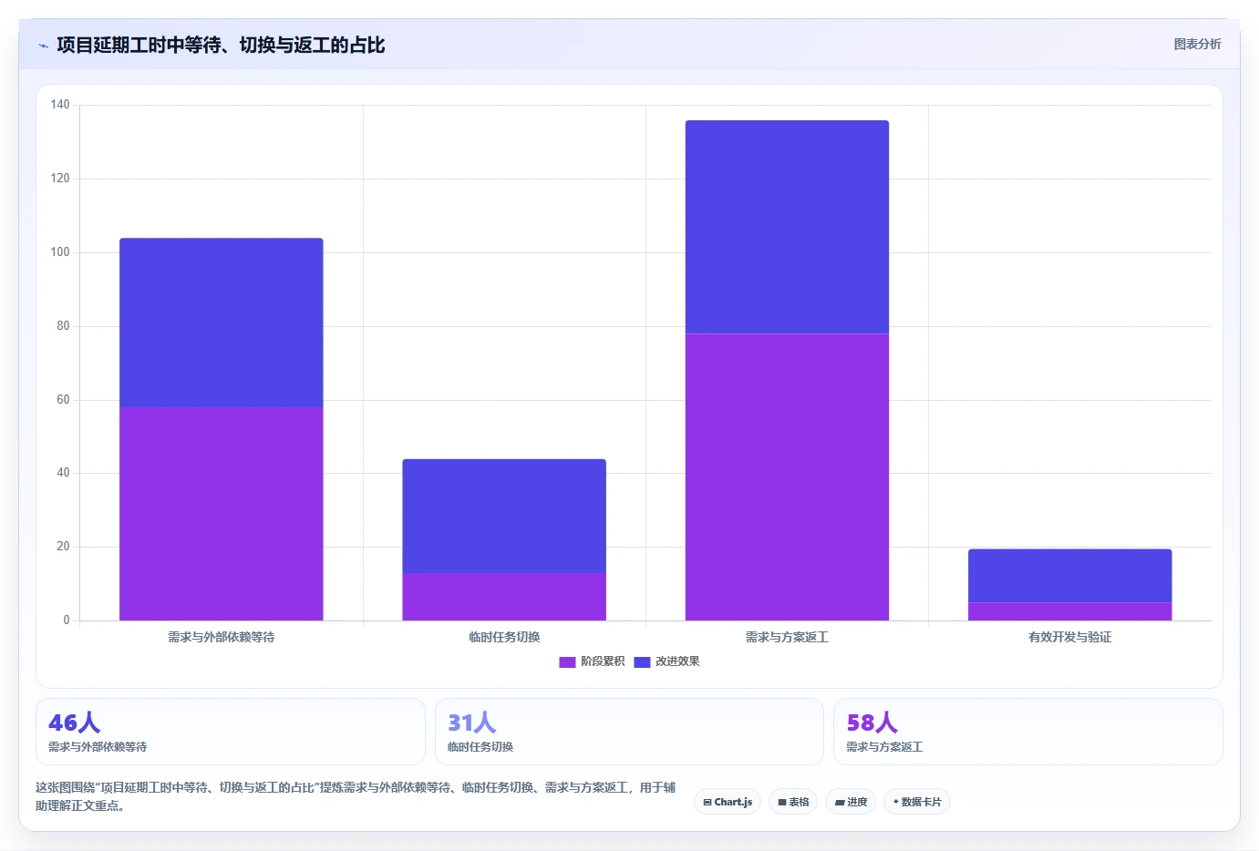The height and width of the screenshot is (851, 1259).
Task: Select the blue 改进效果 bar for 需求与外部依赖等待
Action: pyautogui.click(x=222, y=323)
